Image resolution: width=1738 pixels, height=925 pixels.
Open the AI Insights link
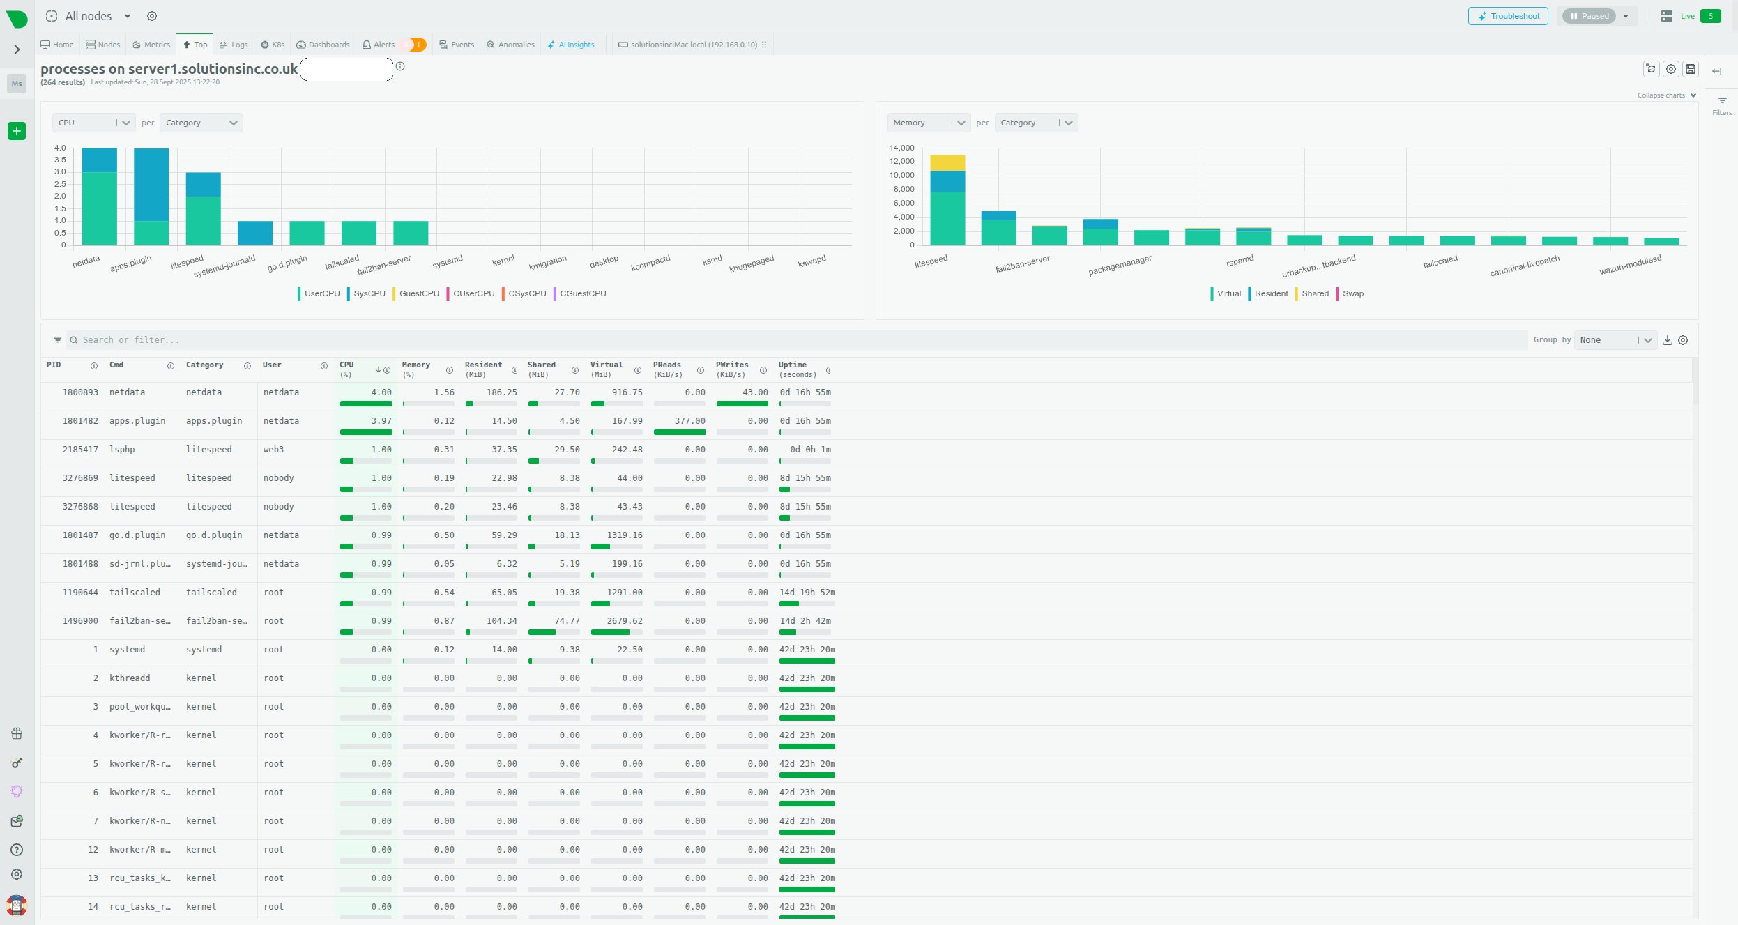click(x=571, y=45)
